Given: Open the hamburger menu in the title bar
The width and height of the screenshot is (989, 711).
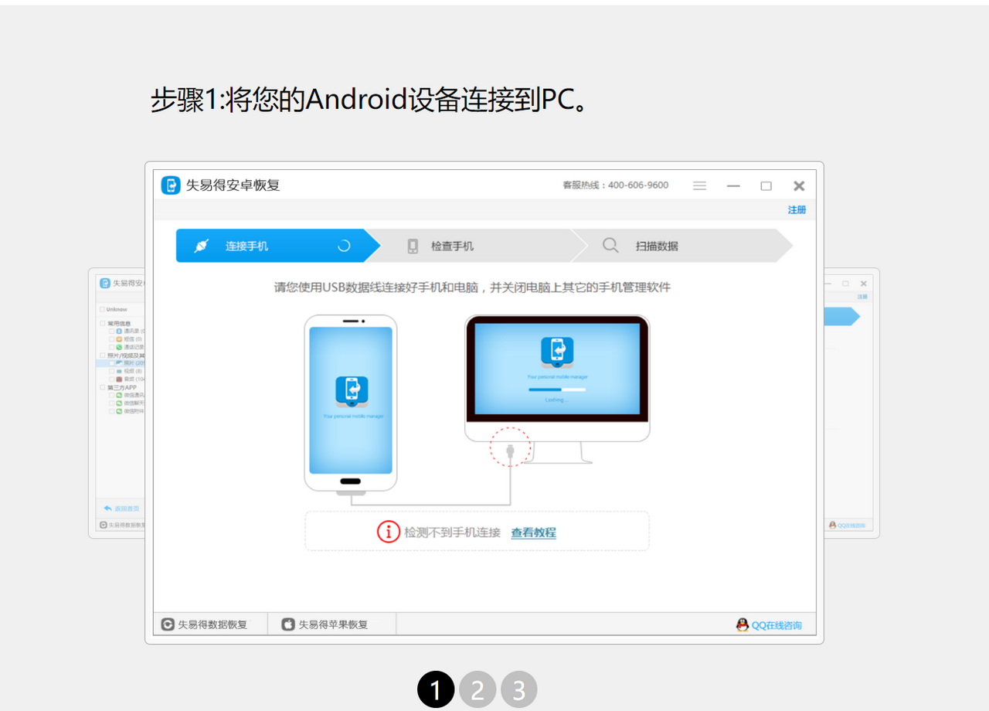Looking at the screenshot, I should tap(699, 185).
